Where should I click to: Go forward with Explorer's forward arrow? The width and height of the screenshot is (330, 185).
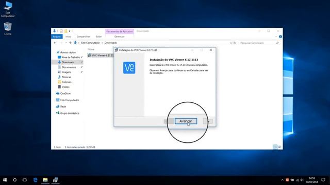coord(61,43)
